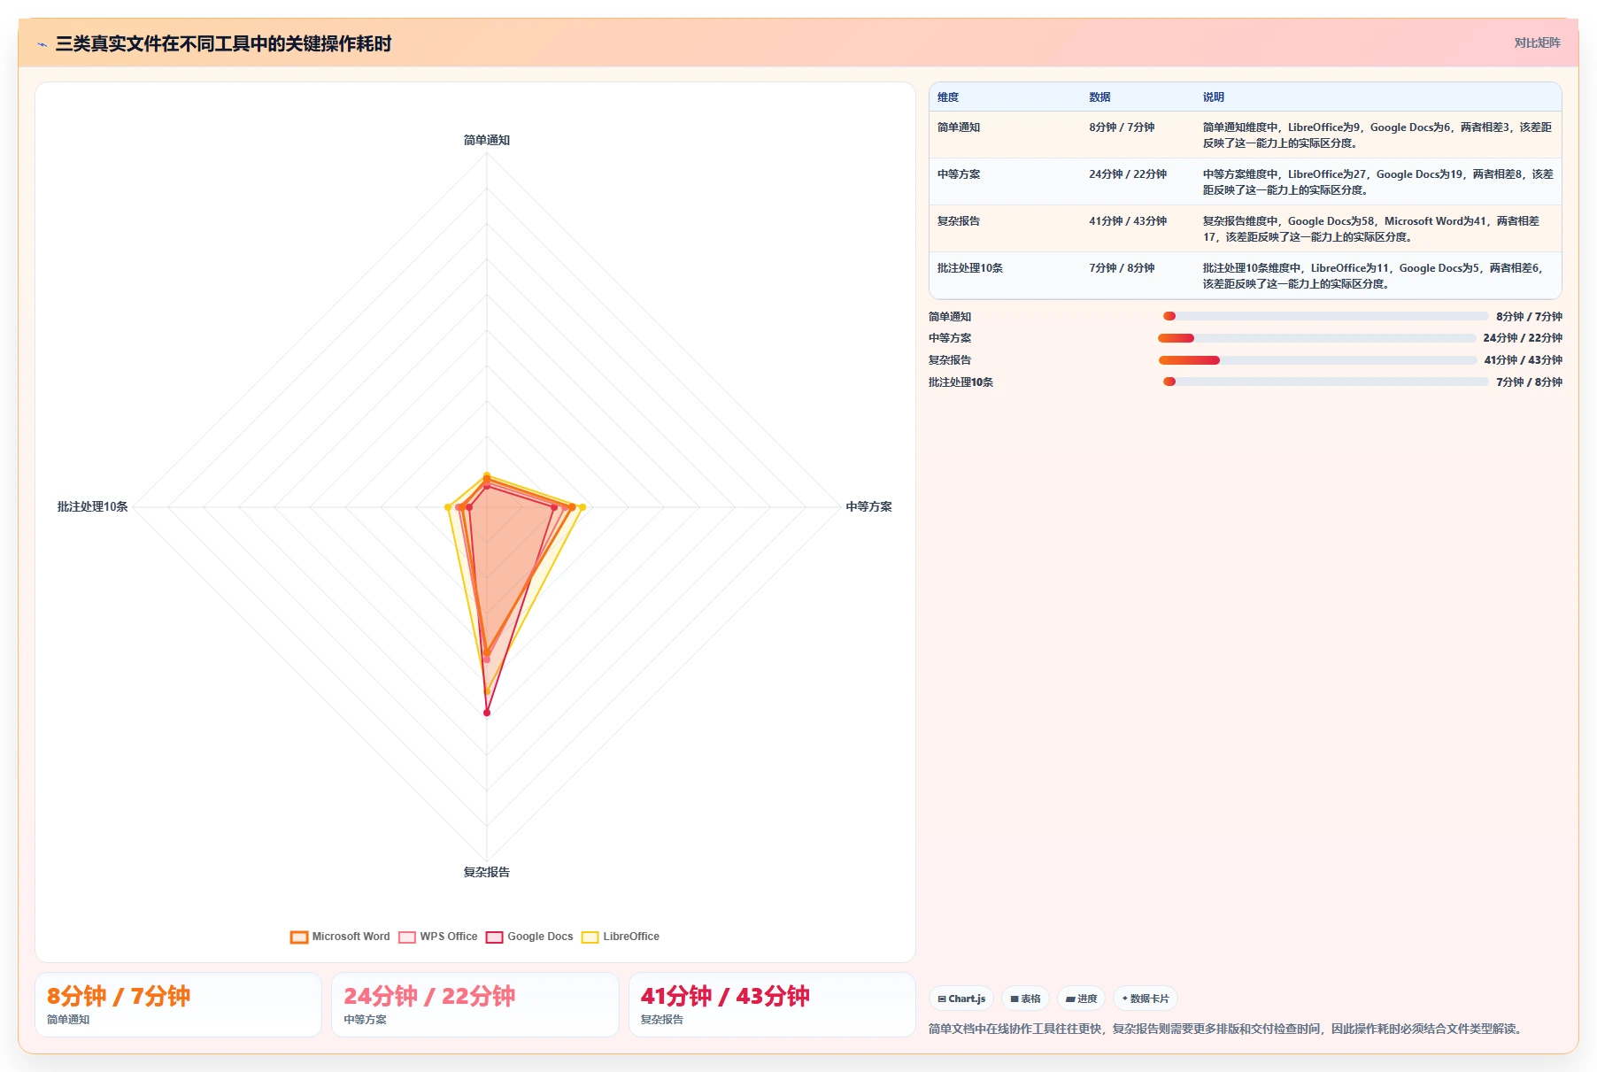1597x1072 pixels.
Task: Click the 中等方案 progress bar
Action: coord(1316,338)
